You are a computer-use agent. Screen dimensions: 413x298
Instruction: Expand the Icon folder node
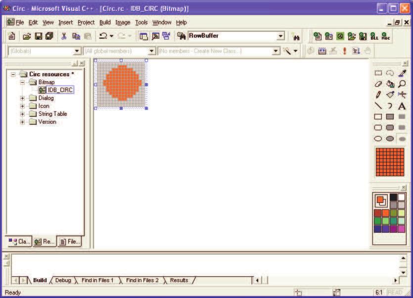tap(22, 106)
